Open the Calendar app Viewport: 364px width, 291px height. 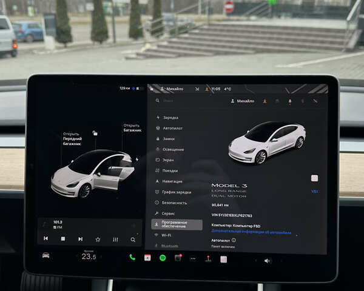pos(147,258)
